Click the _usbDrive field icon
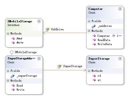Screen dimensions: 131x101 pyautogui.click(x=94, y=26)
